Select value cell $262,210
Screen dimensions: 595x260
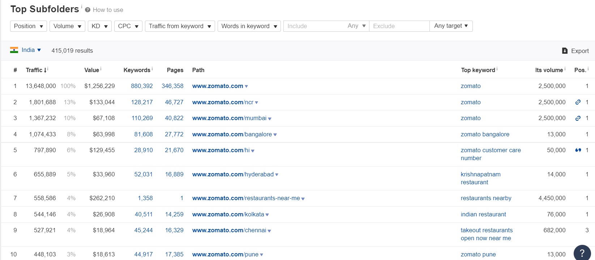102,198
